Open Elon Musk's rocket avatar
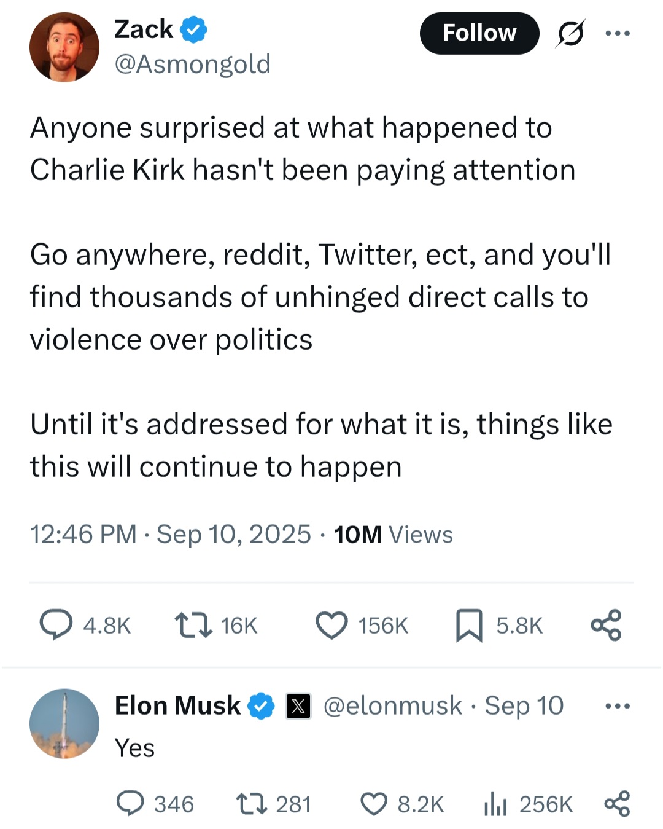Screen dimensions: 663x829 (64, 723)
